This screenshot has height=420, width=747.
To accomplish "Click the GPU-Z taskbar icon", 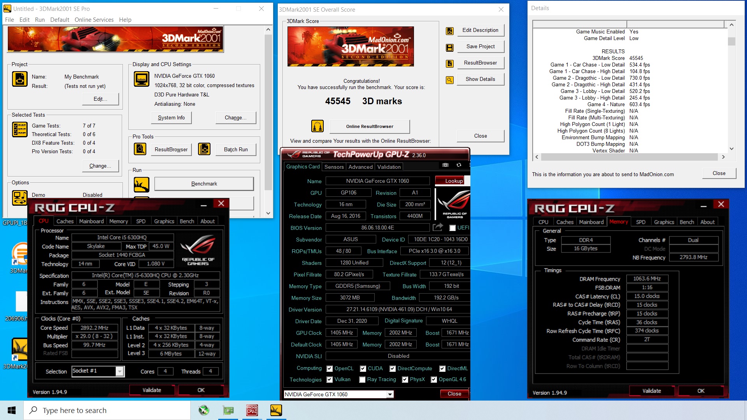I will pos(228,410).
